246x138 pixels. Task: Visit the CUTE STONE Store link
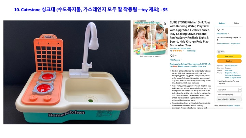180,48
